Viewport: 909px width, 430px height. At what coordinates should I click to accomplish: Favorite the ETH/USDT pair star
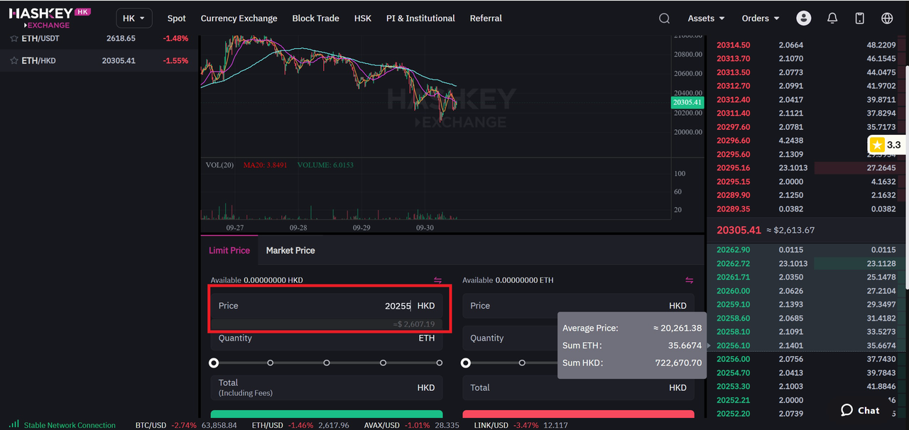point(13,38)
